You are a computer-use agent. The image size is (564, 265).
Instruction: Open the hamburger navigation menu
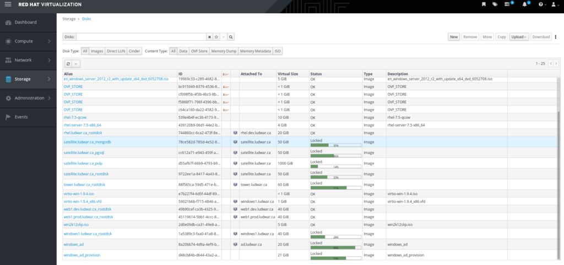pos(8,4)
